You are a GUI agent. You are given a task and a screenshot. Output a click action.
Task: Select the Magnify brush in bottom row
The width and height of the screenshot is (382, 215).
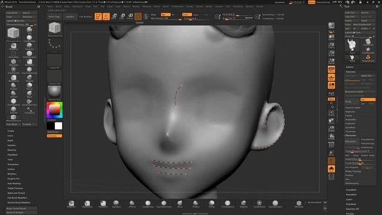[x=244, y=204]
